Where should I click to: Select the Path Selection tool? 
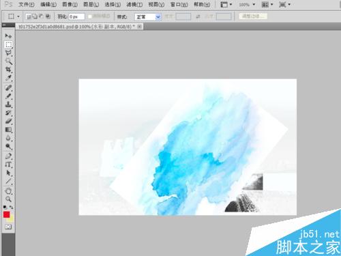coord(8,173)
